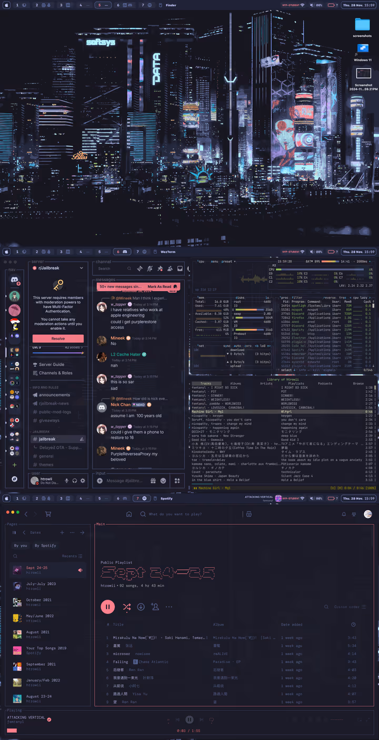
Task: Open the emoji picker in Discord
Action: (164, 480)
